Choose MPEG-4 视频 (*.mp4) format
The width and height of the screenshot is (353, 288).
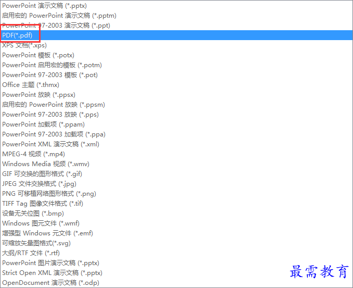(x=176, y=154)
